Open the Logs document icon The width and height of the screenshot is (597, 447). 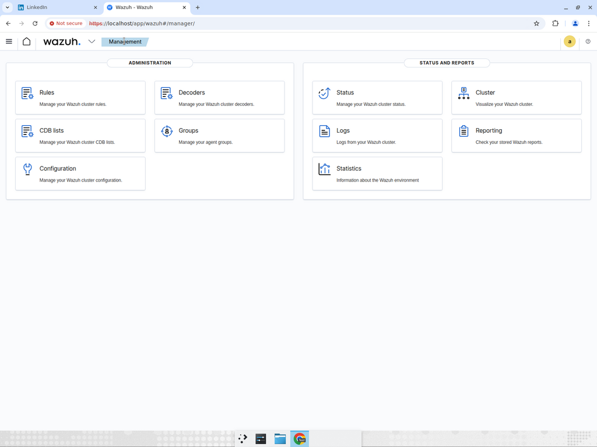(x=324, y=131)
